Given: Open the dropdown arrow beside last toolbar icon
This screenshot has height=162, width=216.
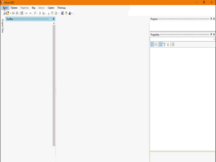Looking at the screenshot, I should pyautogui.click(x=73, y=13).
